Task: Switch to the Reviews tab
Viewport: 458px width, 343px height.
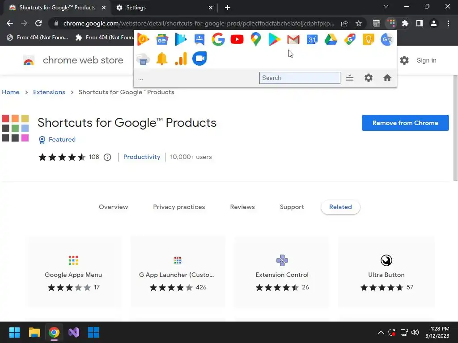Action: (242, 207)
